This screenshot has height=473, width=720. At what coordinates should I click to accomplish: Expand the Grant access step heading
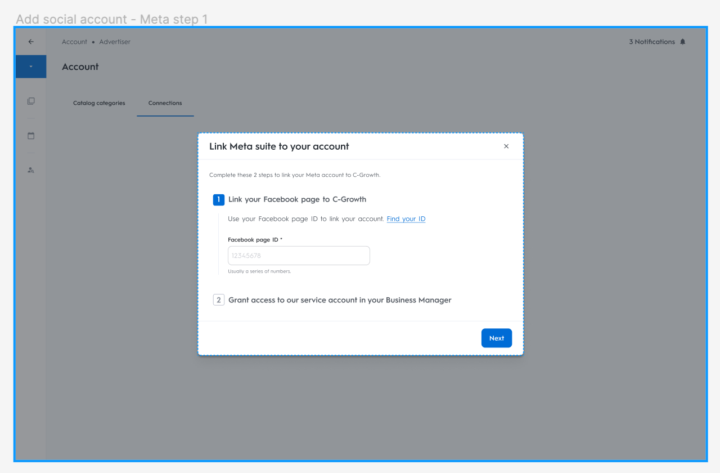coord(340,300)
